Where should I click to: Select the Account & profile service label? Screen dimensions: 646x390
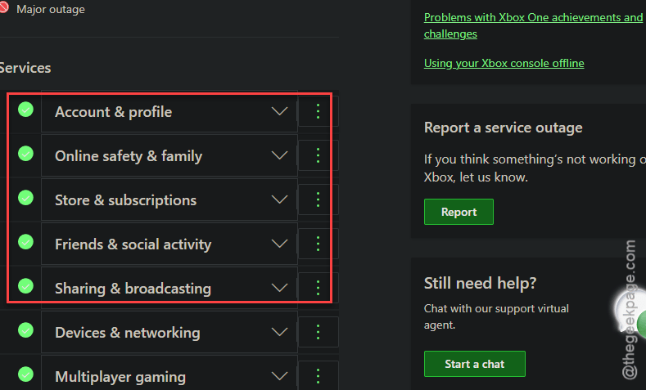pos(113,112)
